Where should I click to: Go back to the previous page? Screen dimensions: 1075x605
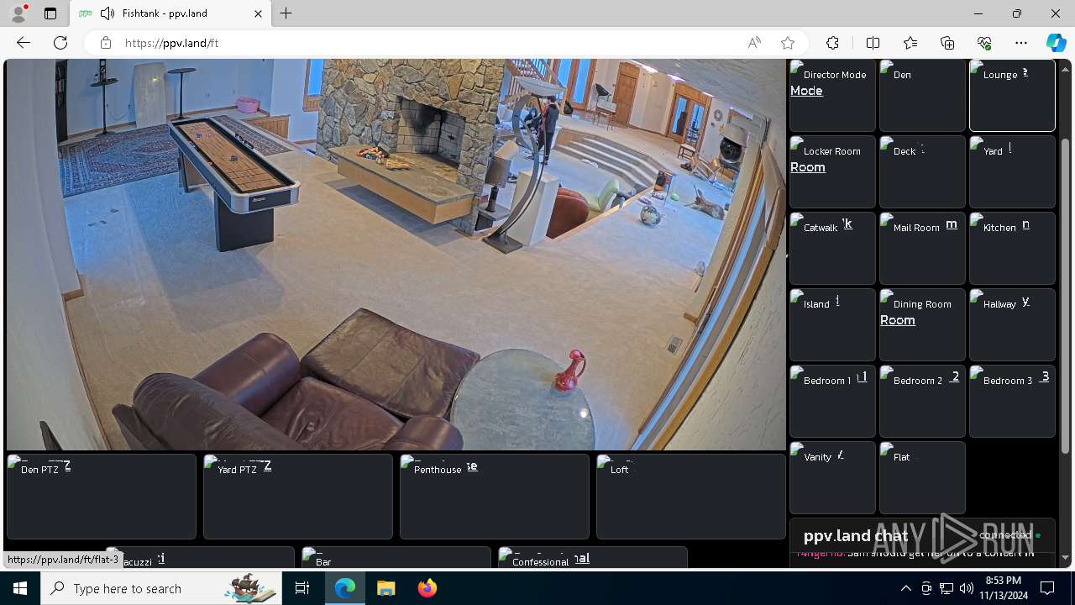24,43
